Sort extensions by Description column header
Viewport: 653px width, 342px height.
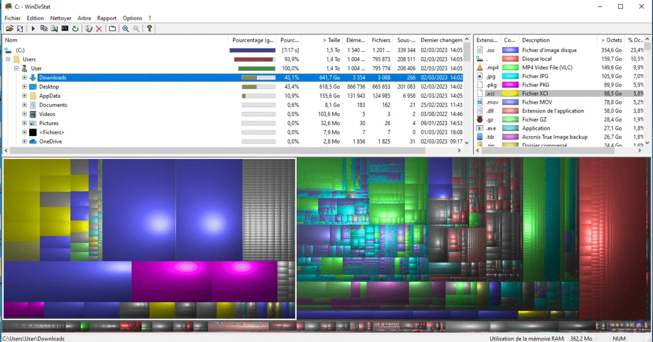tap(558, 40)
